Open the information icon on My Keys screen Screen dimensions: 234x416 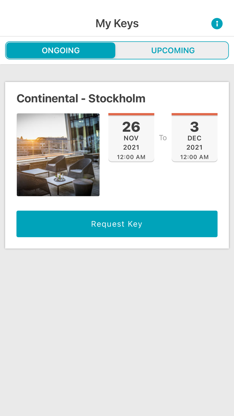(217, 23)
